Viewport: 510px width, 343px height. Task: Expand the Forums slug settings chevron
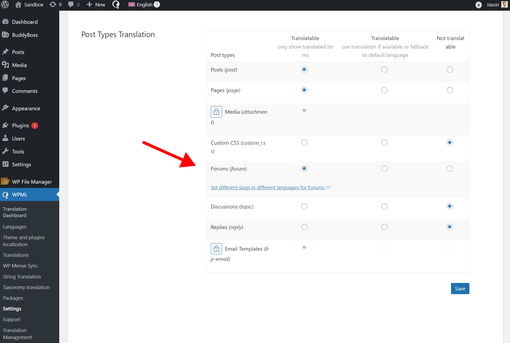(328, 187)
